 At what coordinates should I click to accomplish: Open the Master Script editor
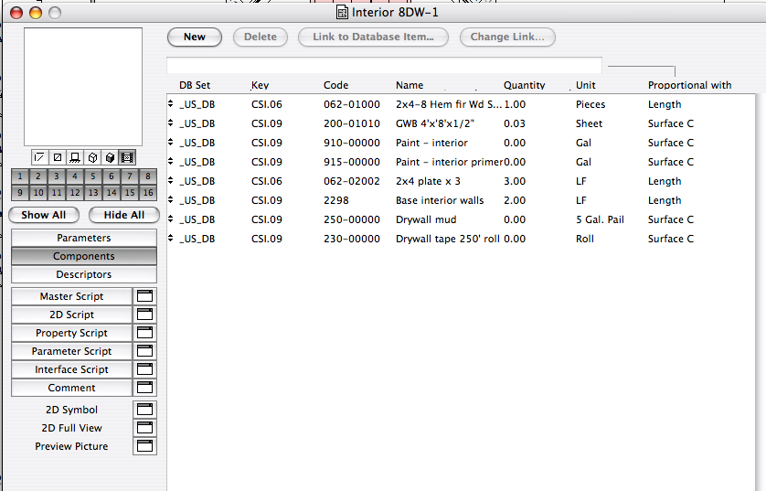coord(72,296)
